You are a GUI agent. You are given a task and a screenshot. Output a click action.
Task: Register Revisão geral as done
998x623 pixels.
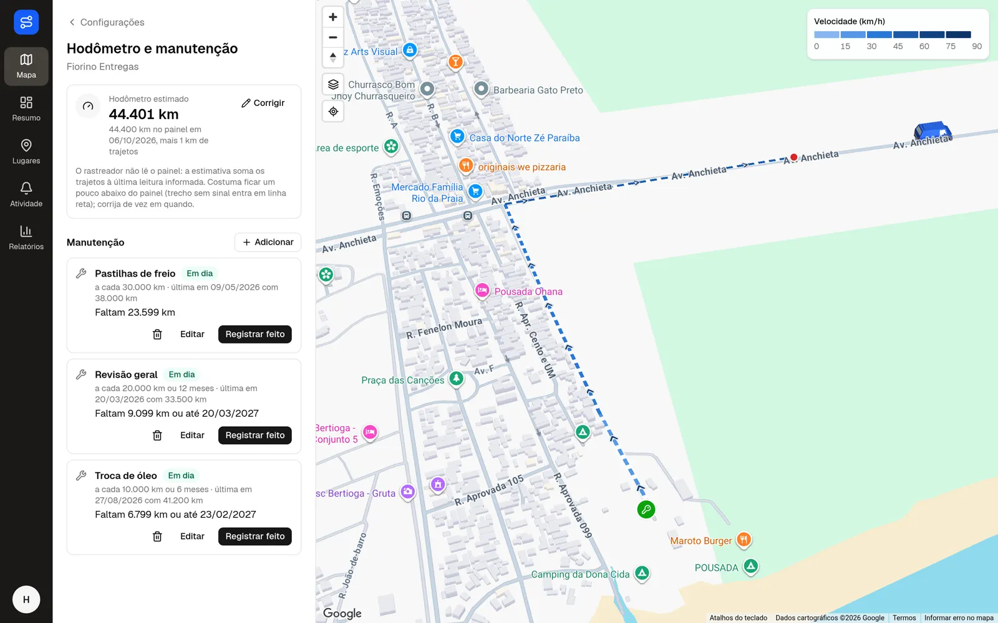point(255,435)
